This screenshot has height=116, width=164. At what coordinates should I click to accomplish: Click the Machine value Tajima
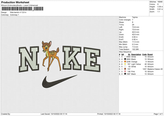135,17
